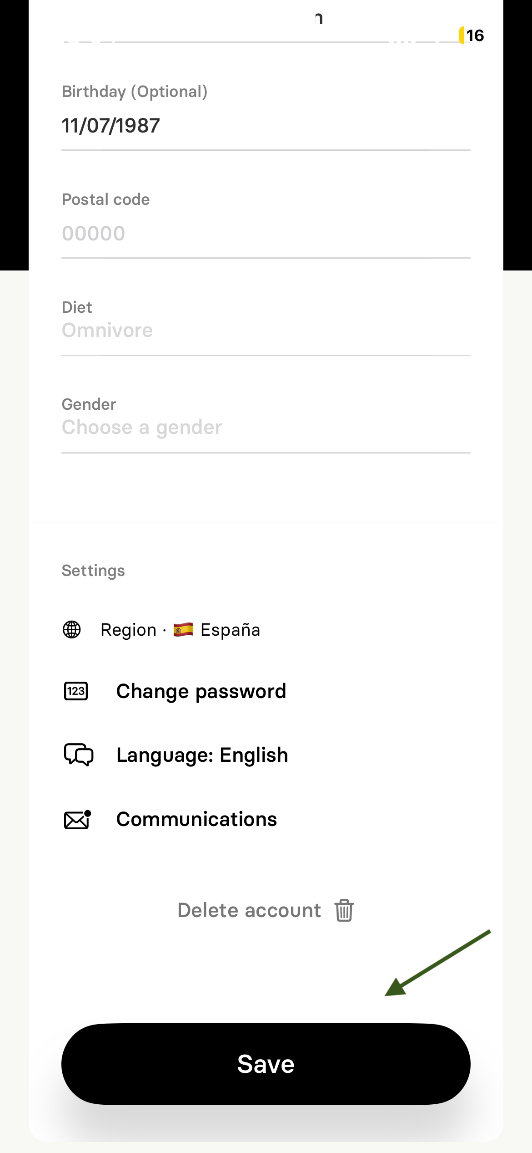
Task: Click the Spain flag icon
Action: click(x=183, y=629)
